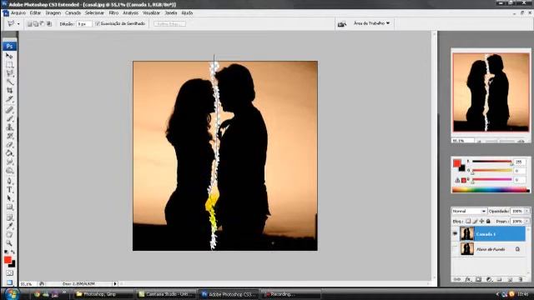
Task: Select the Paint Bucket tool
Action: click(9, 153)
